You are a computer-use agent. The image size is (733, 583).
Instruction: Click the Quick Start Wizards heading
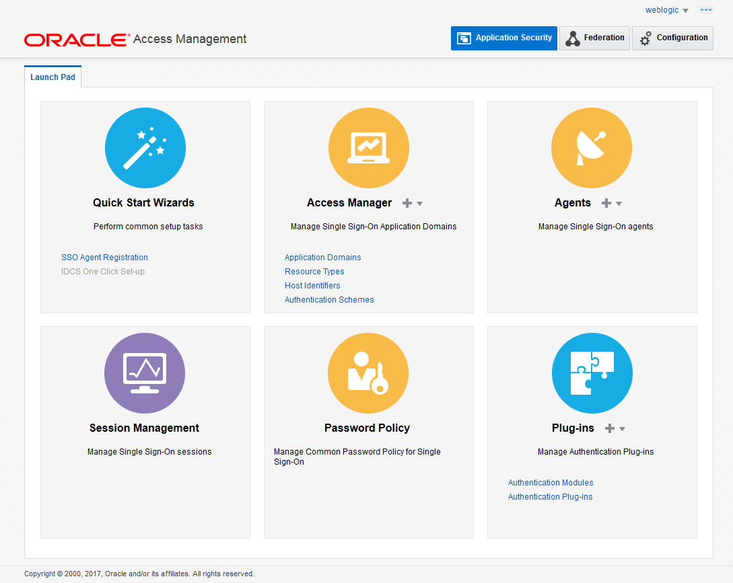point(143,203)
